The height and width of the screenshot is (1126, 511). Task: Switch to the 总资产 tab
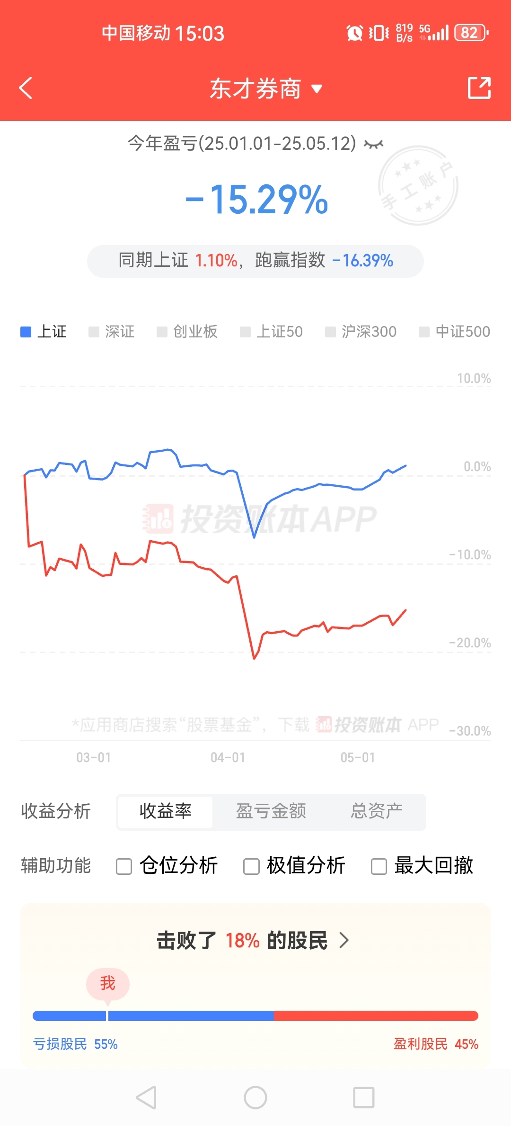pos(377,811)
